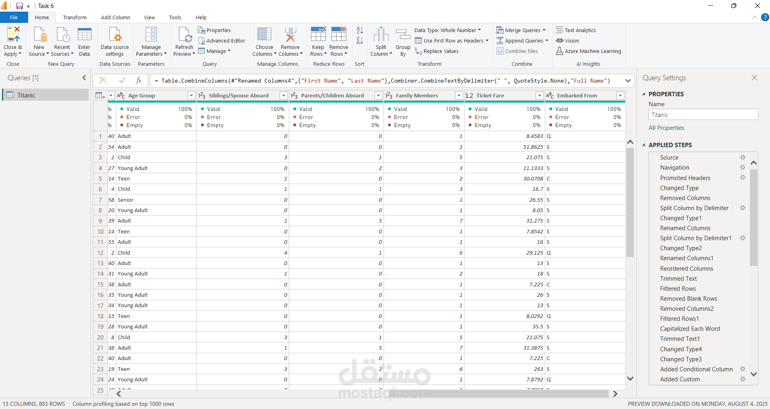The height and width of the screenshot is (409, 770).
Task: Open the Add Column tab
Action: point(115,18)
